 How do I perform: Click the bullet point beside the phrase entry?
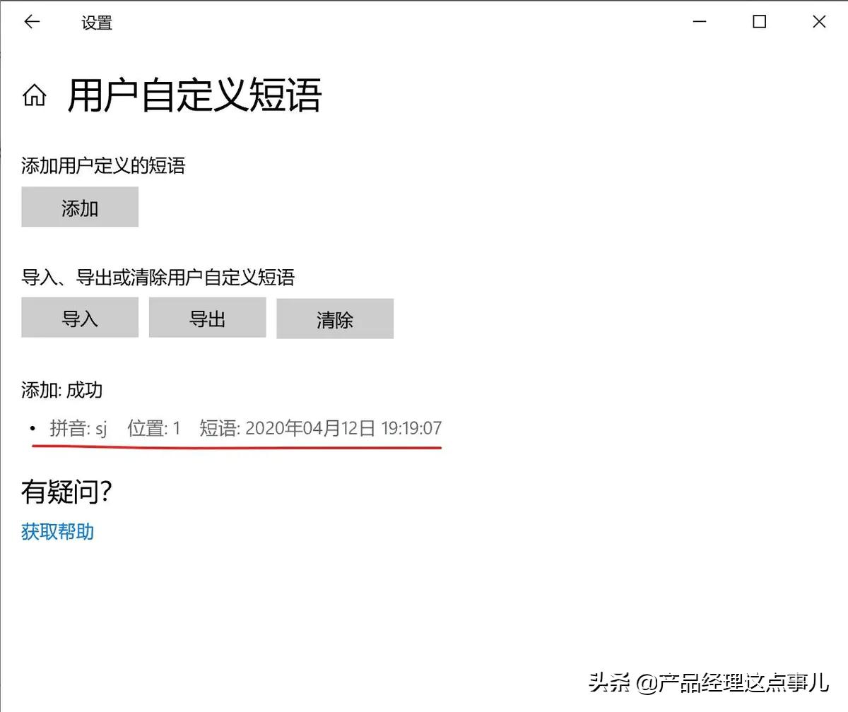click(x=31, y=428)
